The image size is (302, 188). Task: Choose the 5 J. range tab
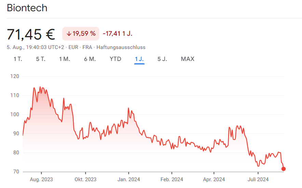pos(162,59)
